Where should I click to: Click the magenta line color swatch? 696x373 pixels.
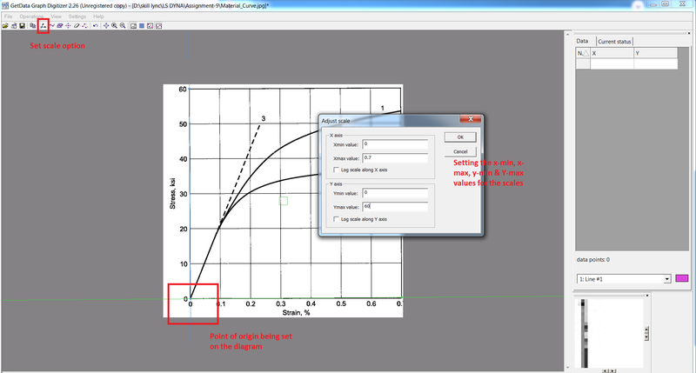click(x=682, y=278)
